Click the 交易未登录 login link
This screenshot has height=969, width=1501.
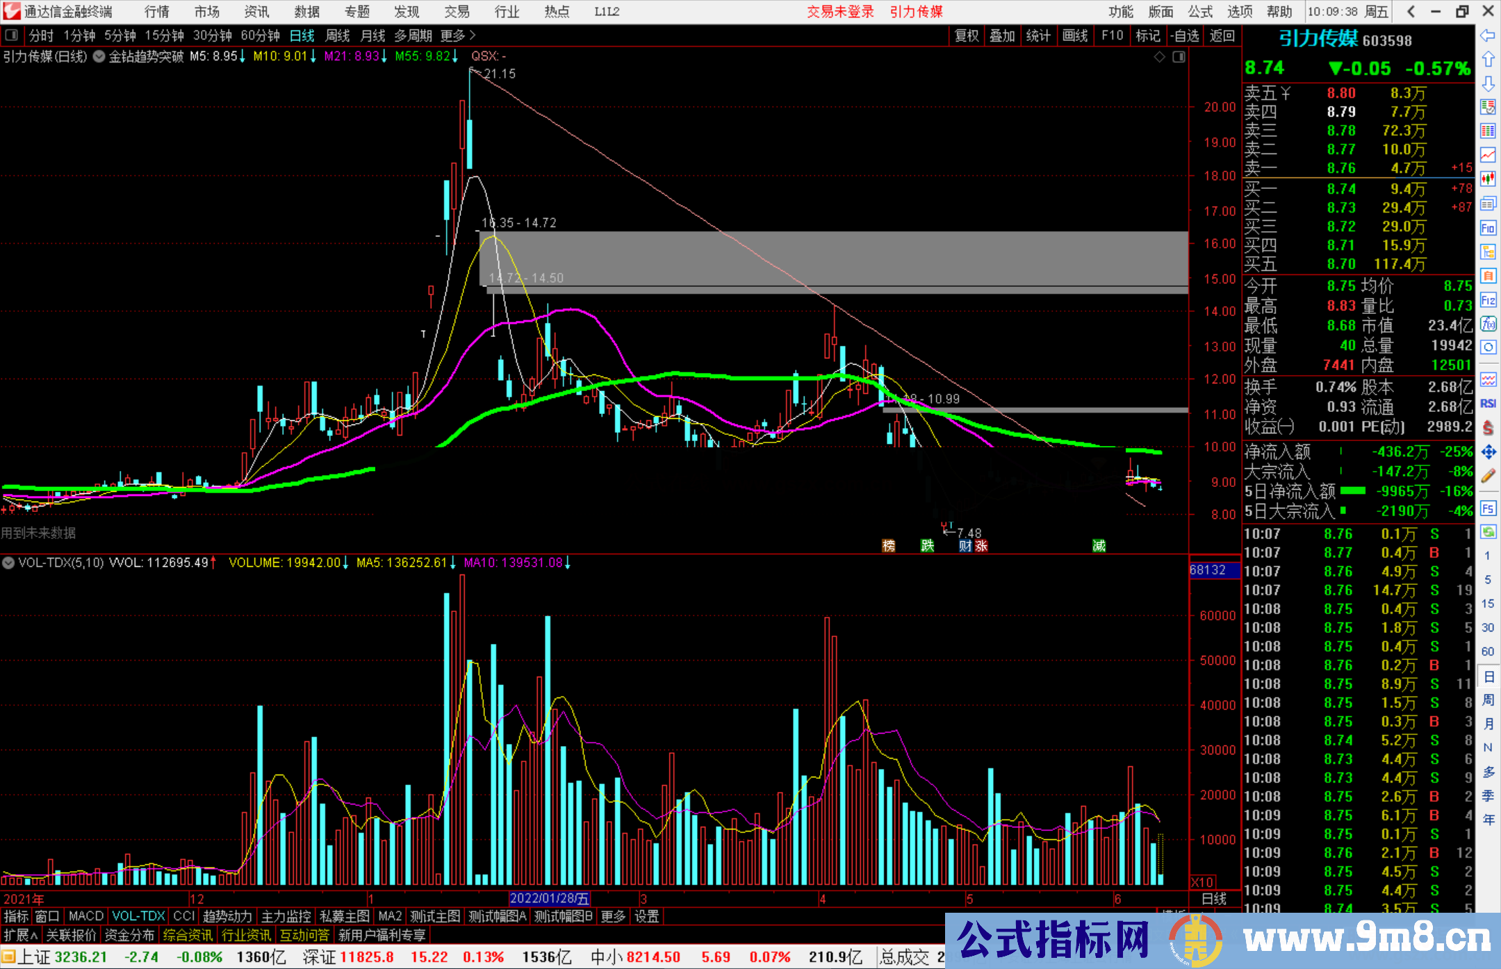(840, 12)
